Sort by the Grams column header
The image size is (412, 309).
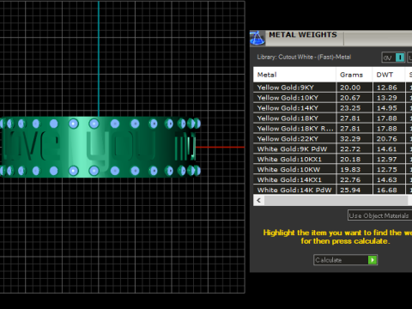pyautogui.click(x=354, y=75)
